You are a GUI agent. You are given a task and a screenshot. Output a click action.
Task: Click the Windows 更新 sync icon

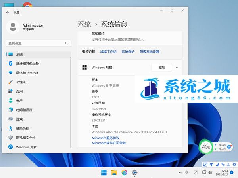point(10,147)
